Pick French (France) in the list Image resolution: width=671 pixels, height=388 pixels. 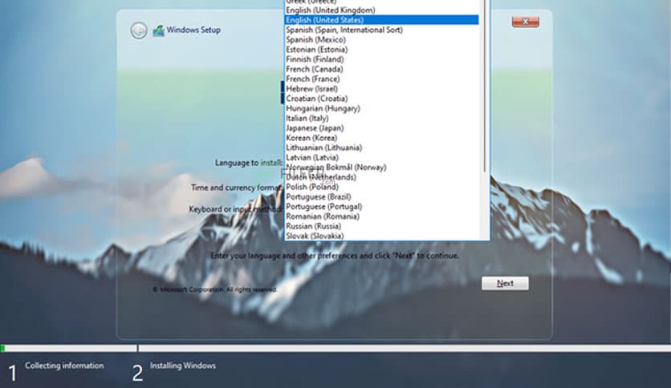[x=382, y=79]
